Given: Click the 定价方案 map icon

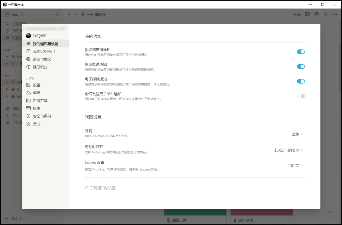Looking at the screenshot, I should pos(28,101).
